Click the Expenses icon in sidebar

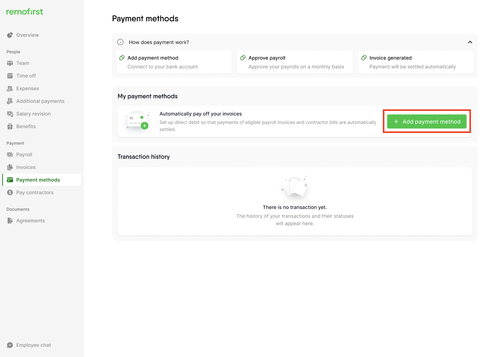click(10, 89)
